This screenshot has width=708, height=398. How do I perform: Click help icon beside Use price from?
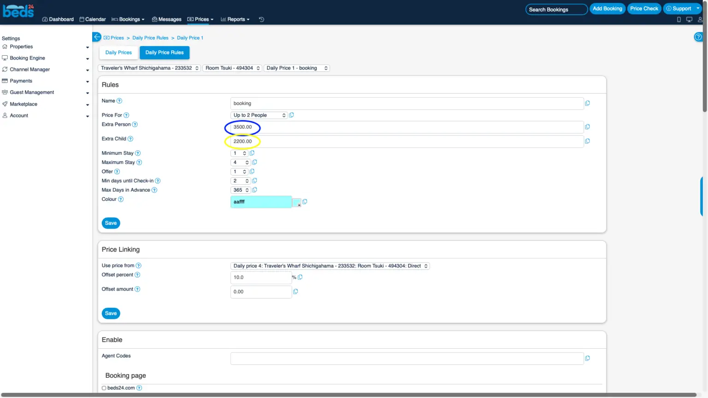(139, 266)
